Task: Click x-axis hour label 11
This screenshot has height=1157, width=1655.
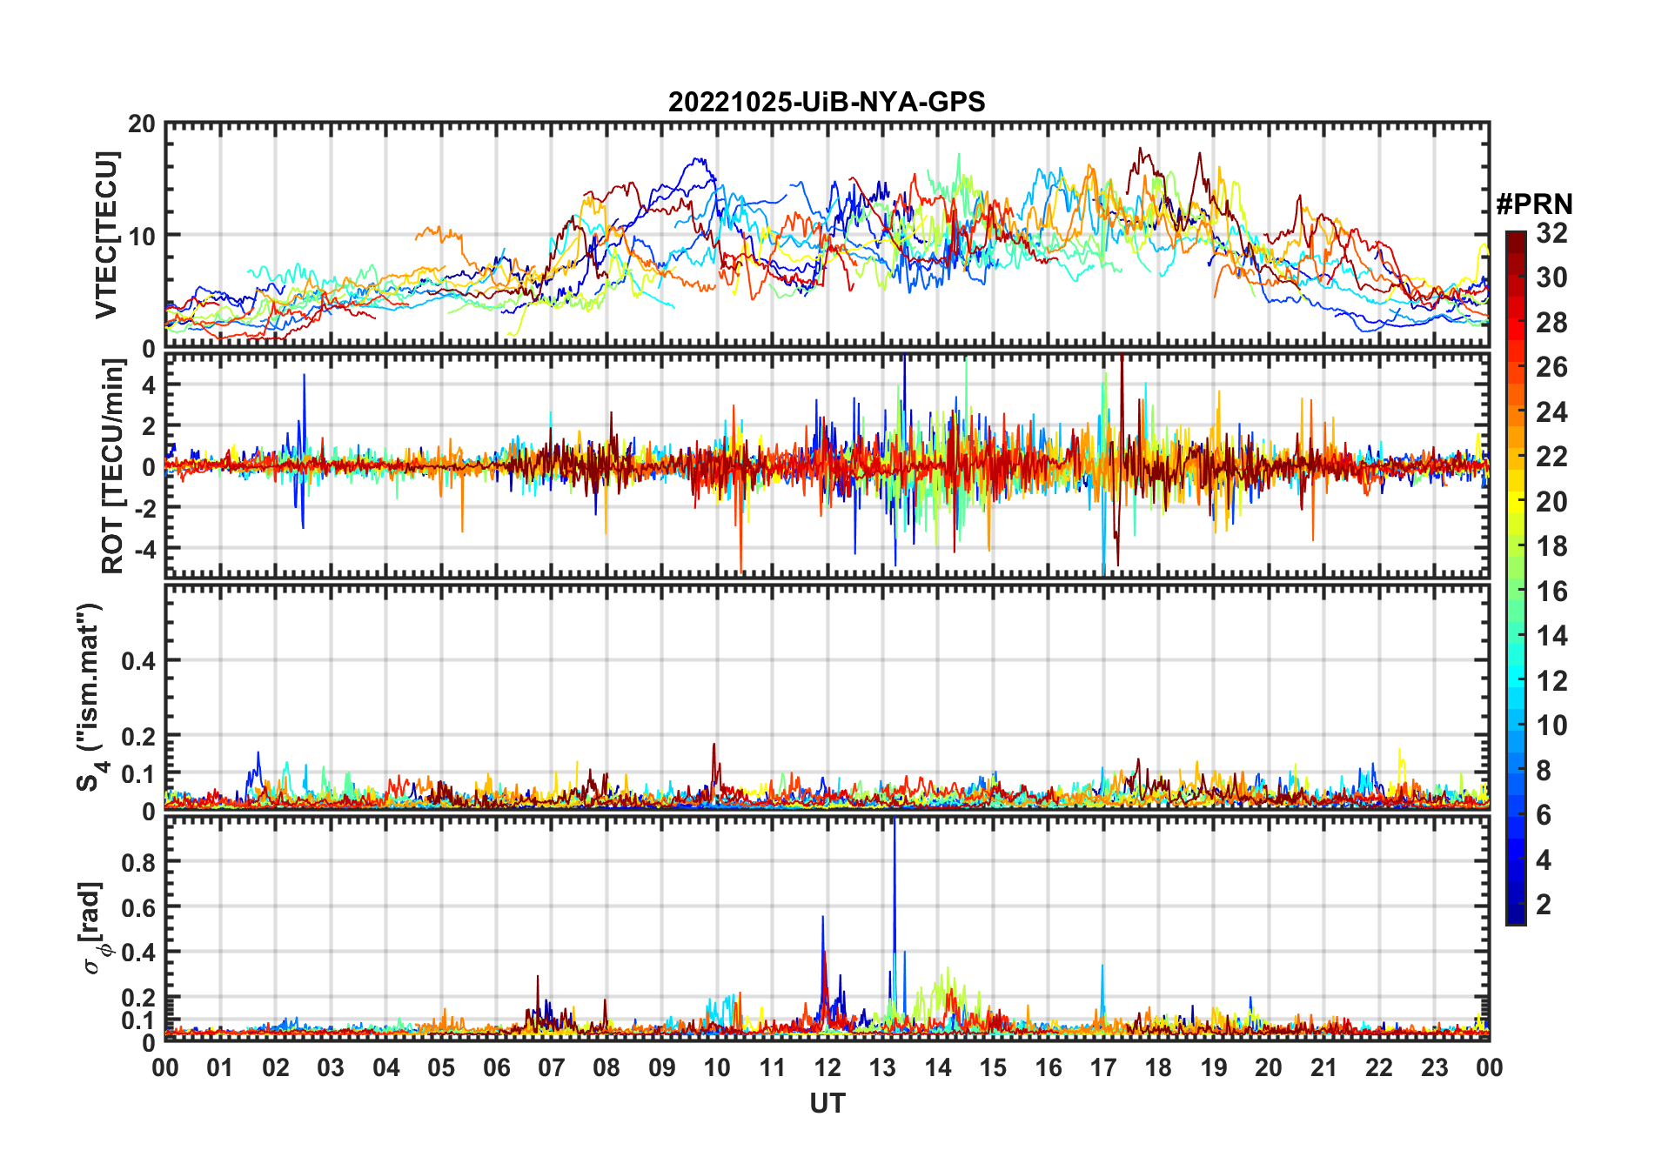Action: tap(773, 1067)
